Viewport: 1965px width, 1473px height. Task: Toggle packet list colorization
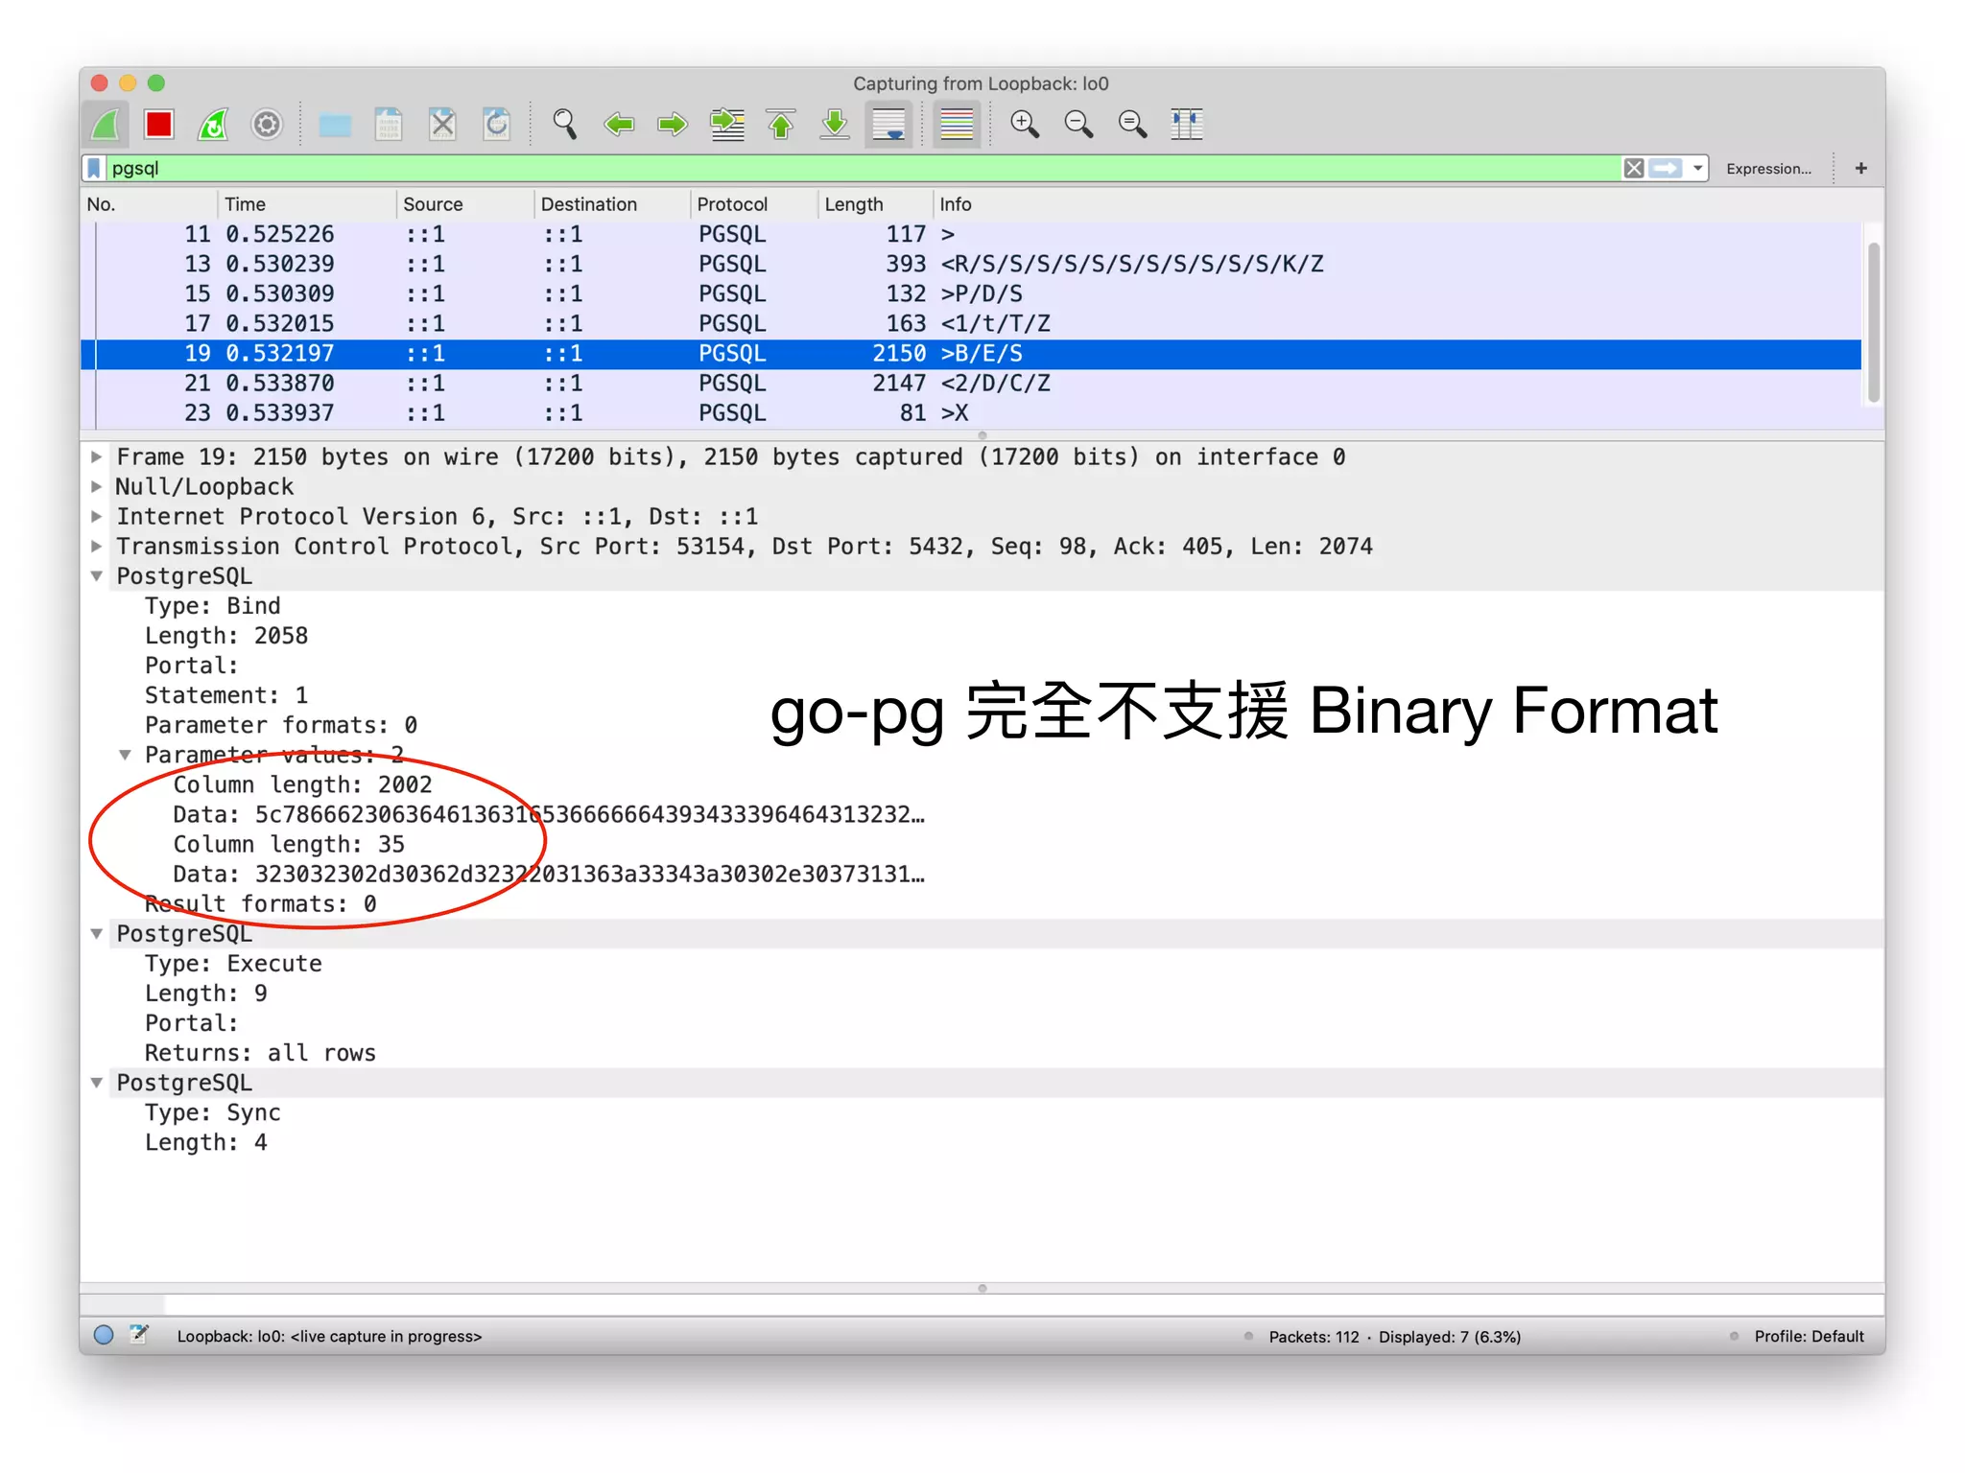pyautogui.click(x=957, y=125)
